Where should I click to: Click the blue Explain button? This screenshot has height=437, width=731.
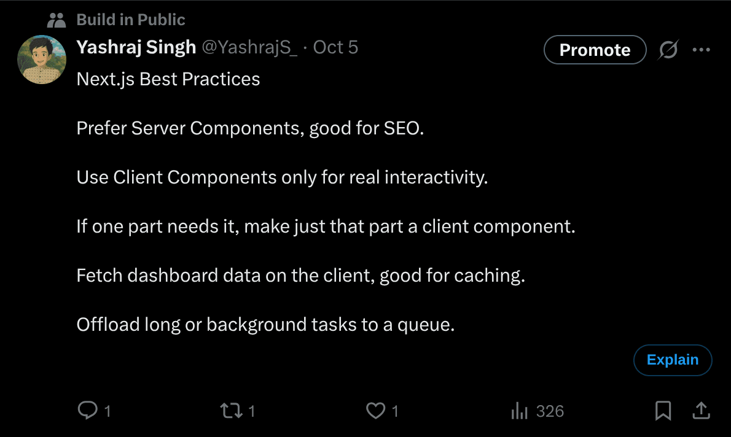pyautogui.click(x=673, y=360)
